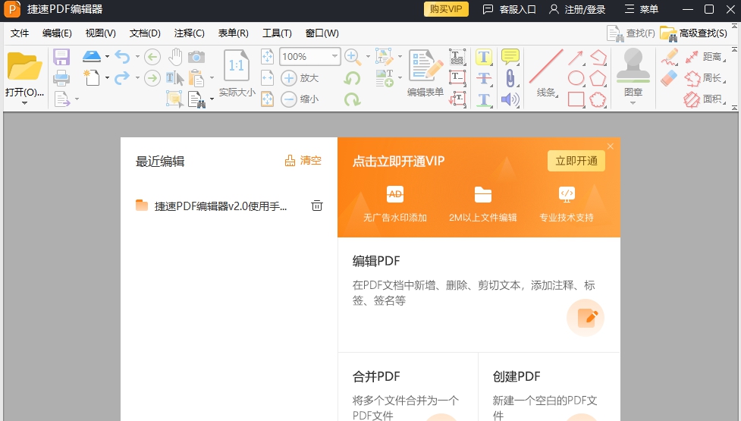Expand the Open (打开) button dropdown arrow
This screenshot has height=421, width=741.
24,103
